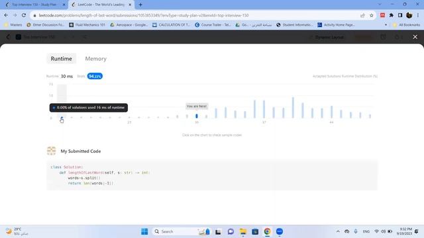Open a new browser tab
The image size is (424, 238).
tap(140, 5)
